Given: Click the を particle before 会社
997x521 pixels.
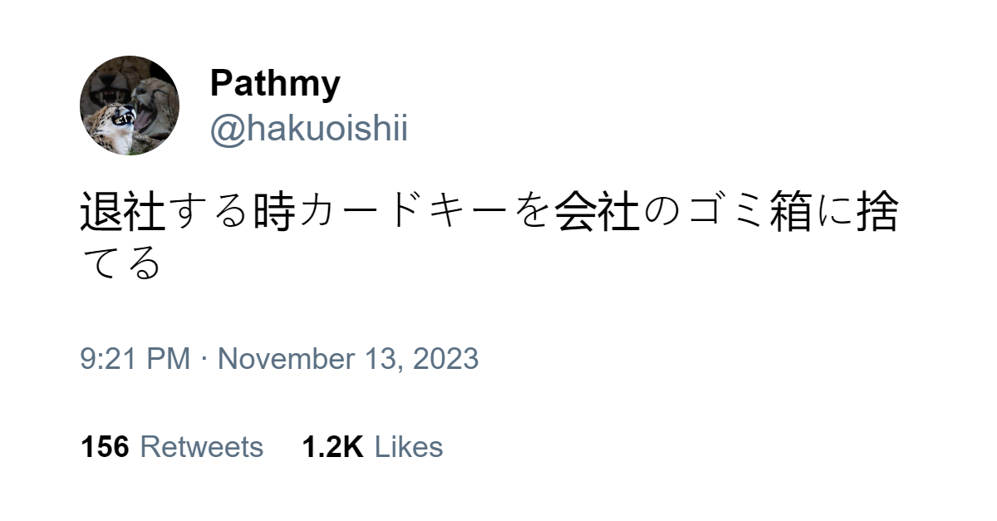Looking at the screenshot, I should click(533, 213).
